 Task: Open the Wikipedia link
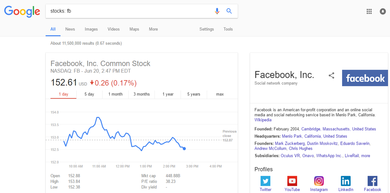(263, 120)
